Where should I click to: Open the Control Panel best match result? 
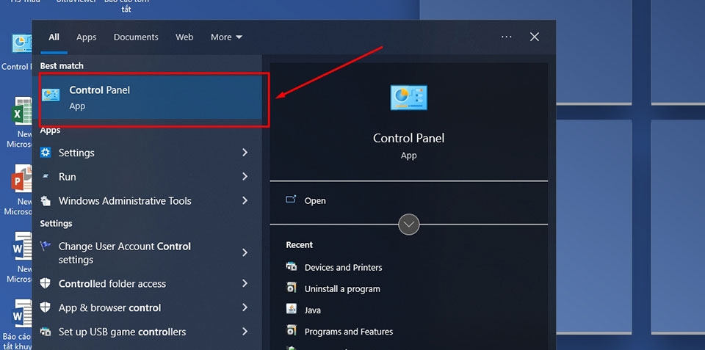point(151,98)
